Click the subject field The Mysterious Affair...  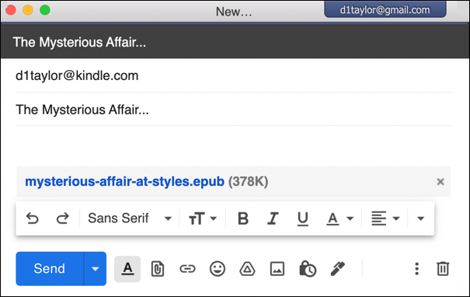234,110
